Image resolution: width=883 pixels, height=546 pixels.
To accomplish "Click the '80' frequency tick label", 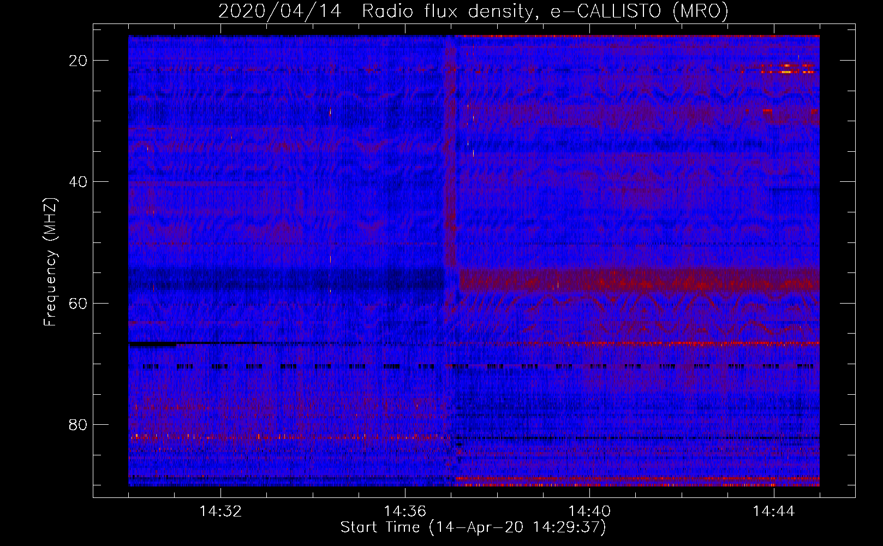I will point(78,425).
